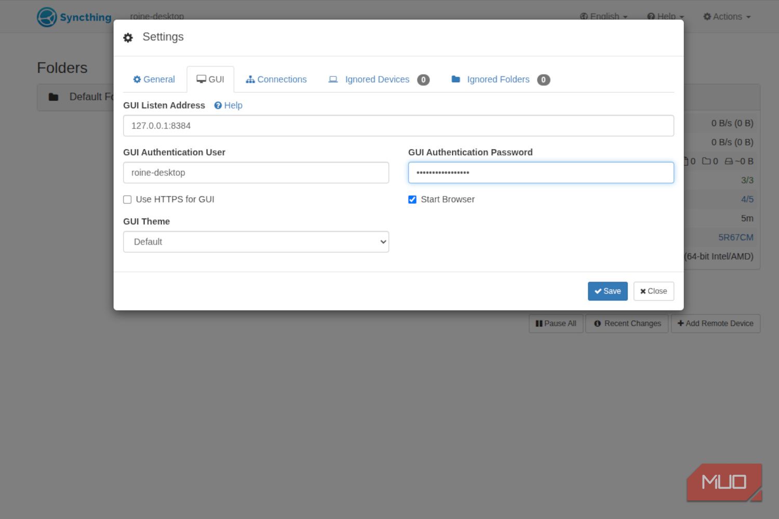
Task: Click the GUI Authentication User field
Action: (x=256, y=173)
